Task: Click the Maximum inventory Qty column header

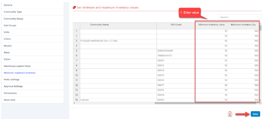Action: click(x=243, y=26)
